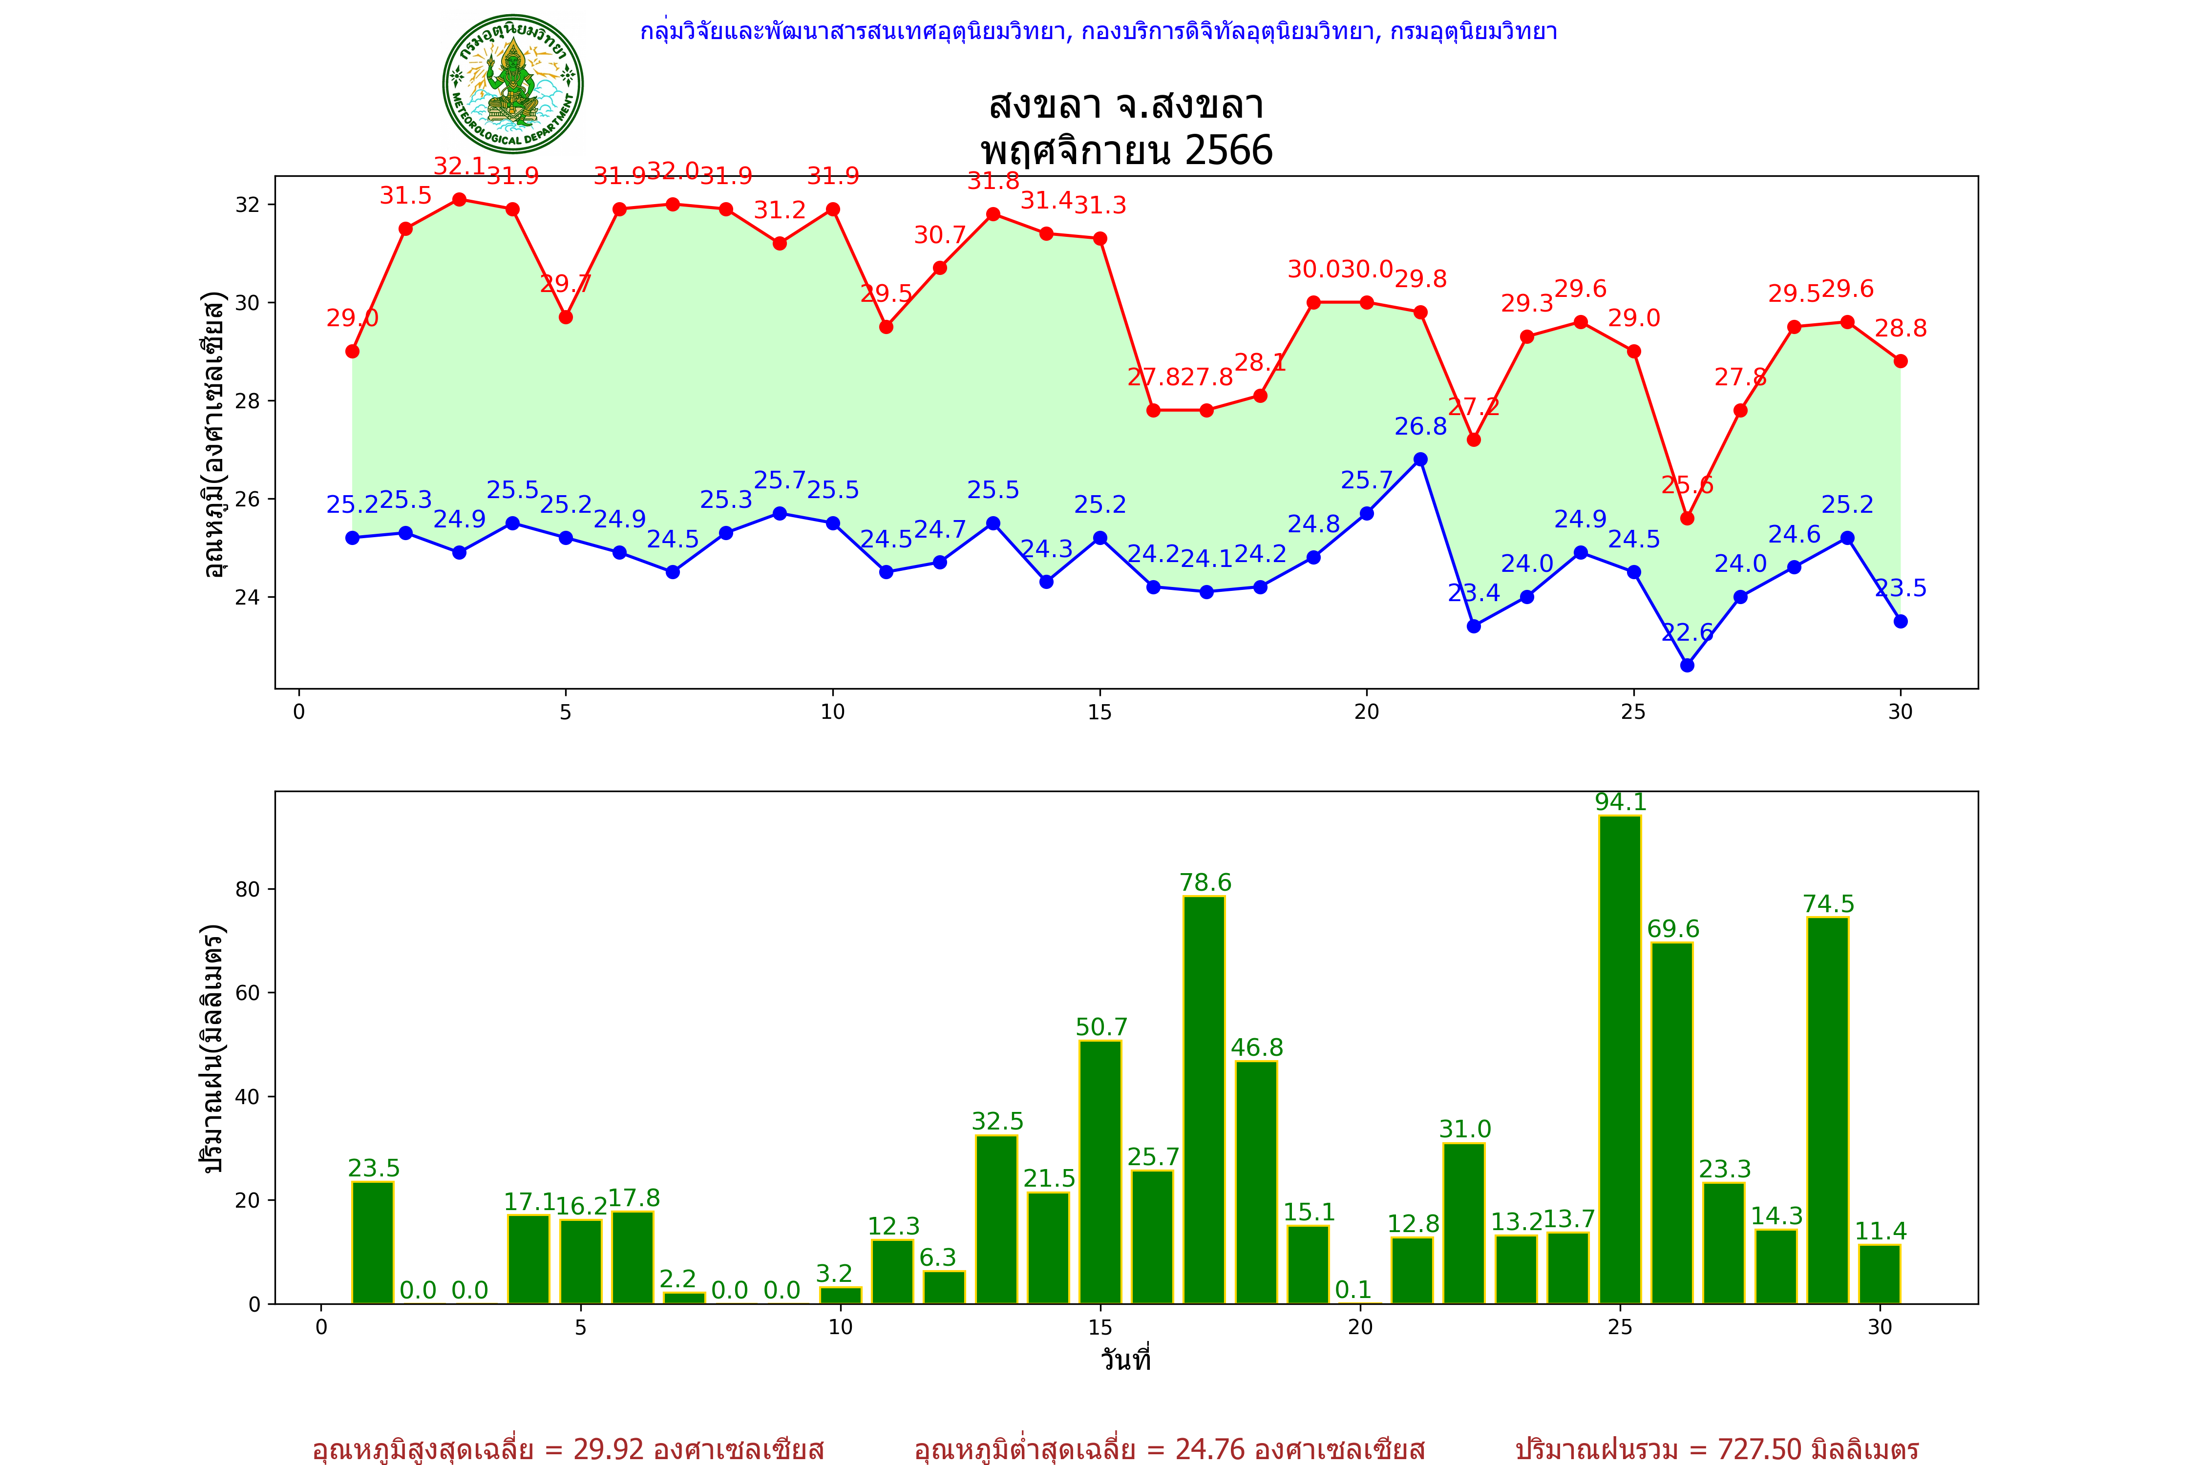
Task: Click the chart title สงขลา จ.สงขลา
Action: [1126, 105]
